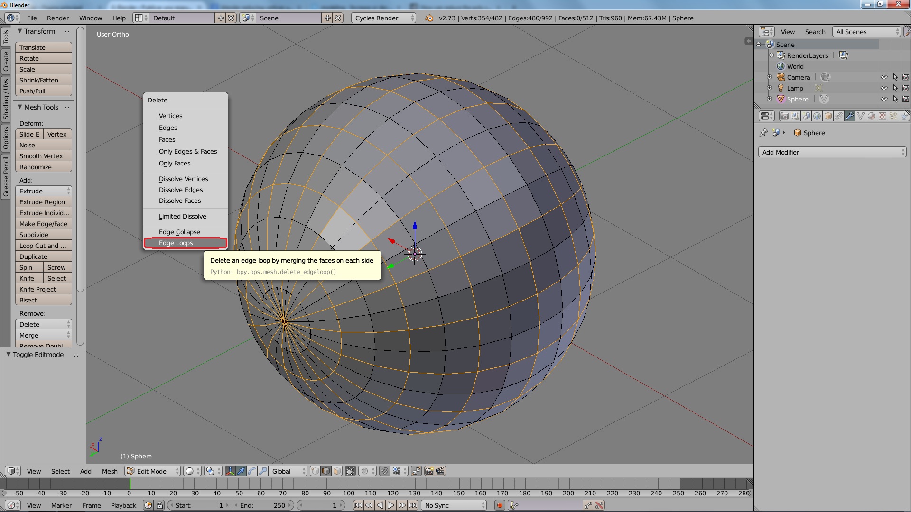Click the Render properties camera icon
Screen dimensions: 911x512
click(784, 116)
